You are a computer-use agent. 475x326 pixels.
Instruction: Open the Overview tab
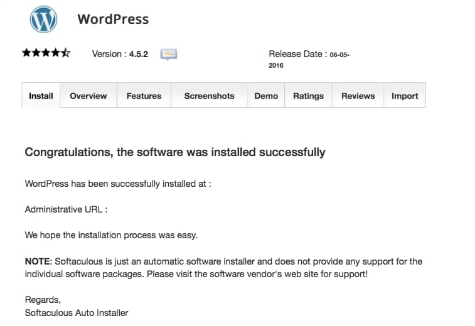[x=88, y=96]
